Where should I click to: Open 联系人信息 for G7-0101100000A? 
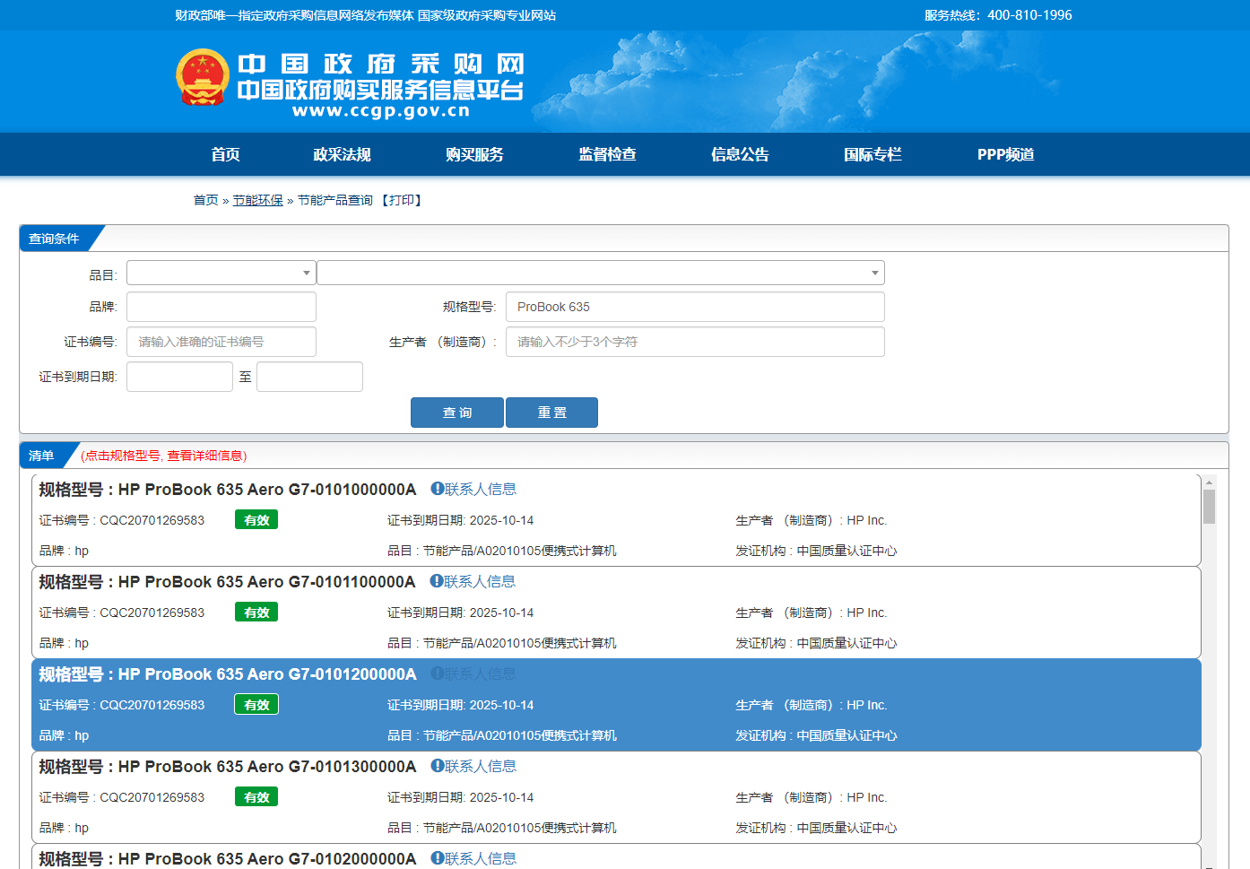click(480, 581)
